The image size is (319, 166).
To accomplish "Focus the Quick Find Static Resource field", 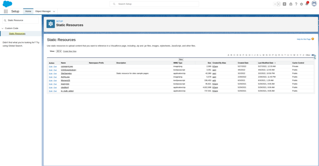I will [20, 20].
